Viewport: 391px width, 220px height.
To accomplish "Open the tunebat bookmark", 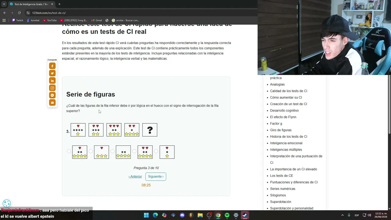I will pos(33,20).
